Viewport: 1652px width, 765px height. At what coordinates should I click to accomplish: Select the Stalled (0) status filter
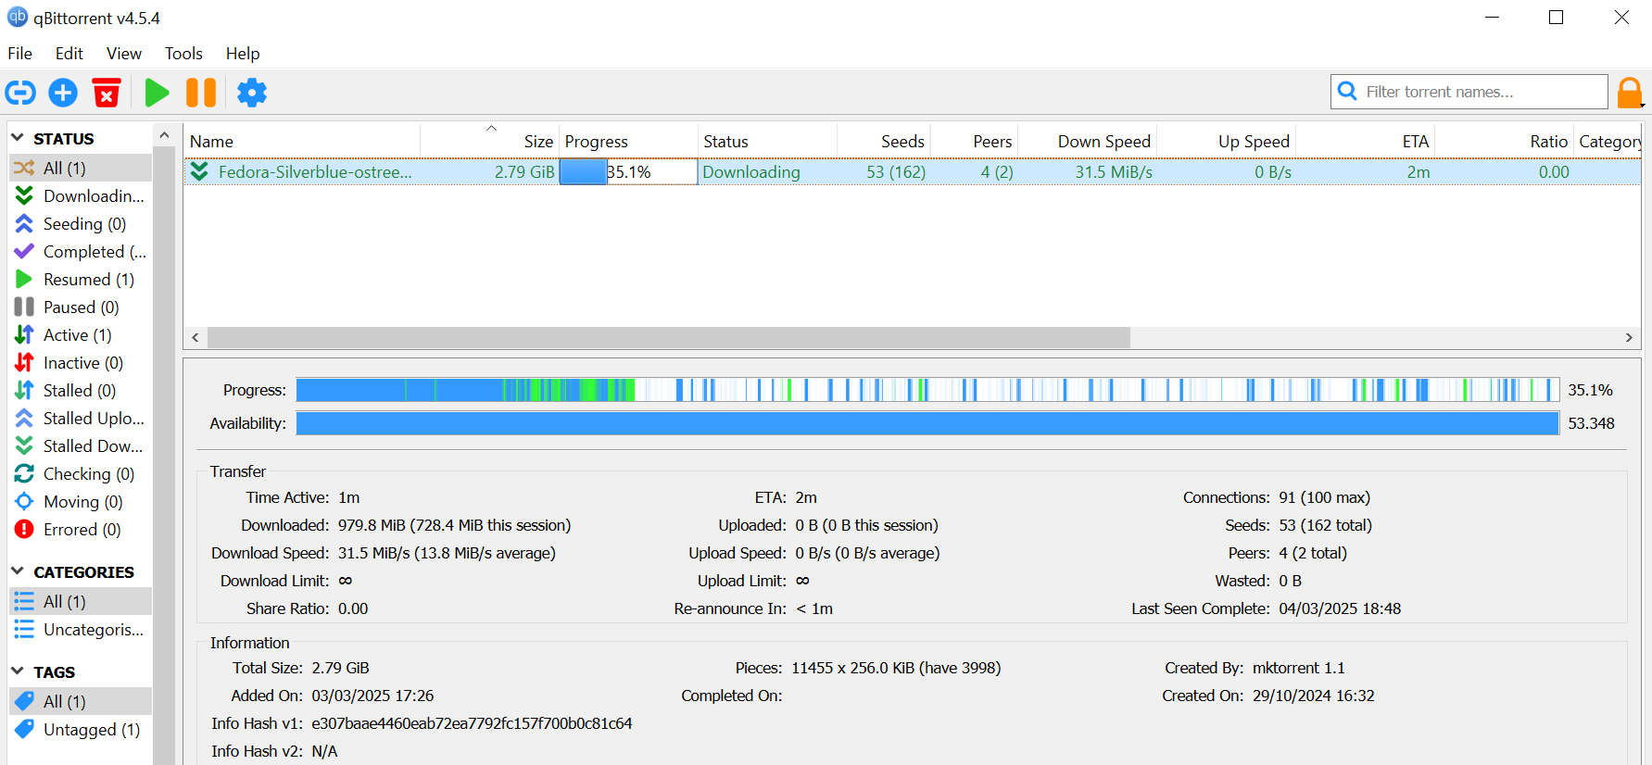coord(81,390)
